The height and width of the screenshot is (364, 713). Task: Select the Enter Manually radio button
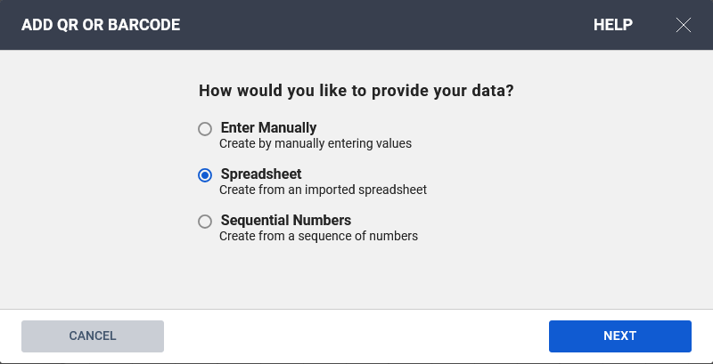pyautogui.click(x=205, y=128)
